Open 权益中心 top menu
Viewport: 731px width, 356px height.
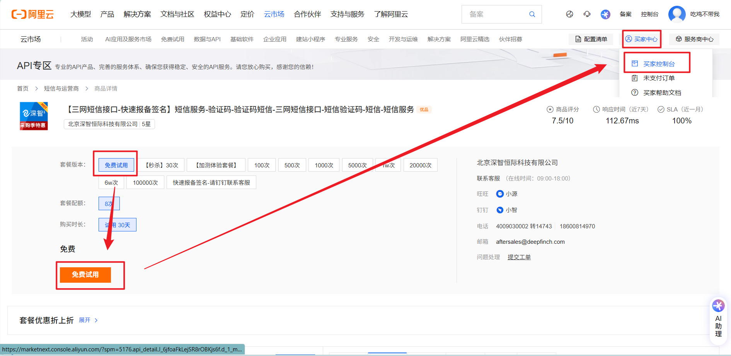tap(217, 14)
